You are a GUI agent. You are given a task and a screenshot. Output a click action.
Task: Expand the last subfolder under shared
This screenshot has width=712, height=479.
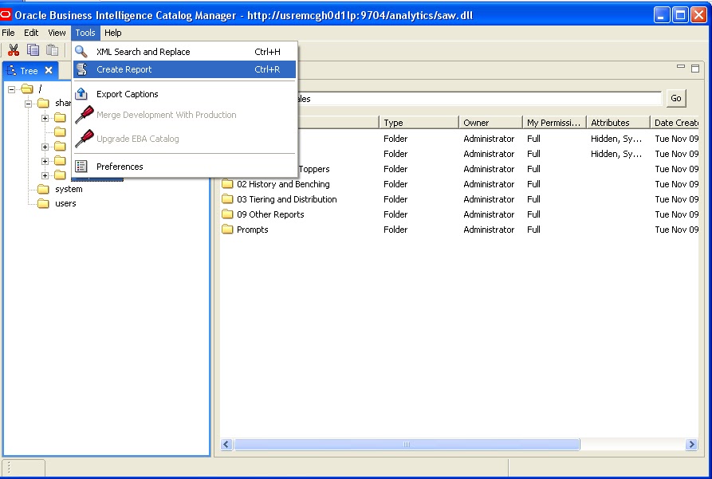coord(45,175)
